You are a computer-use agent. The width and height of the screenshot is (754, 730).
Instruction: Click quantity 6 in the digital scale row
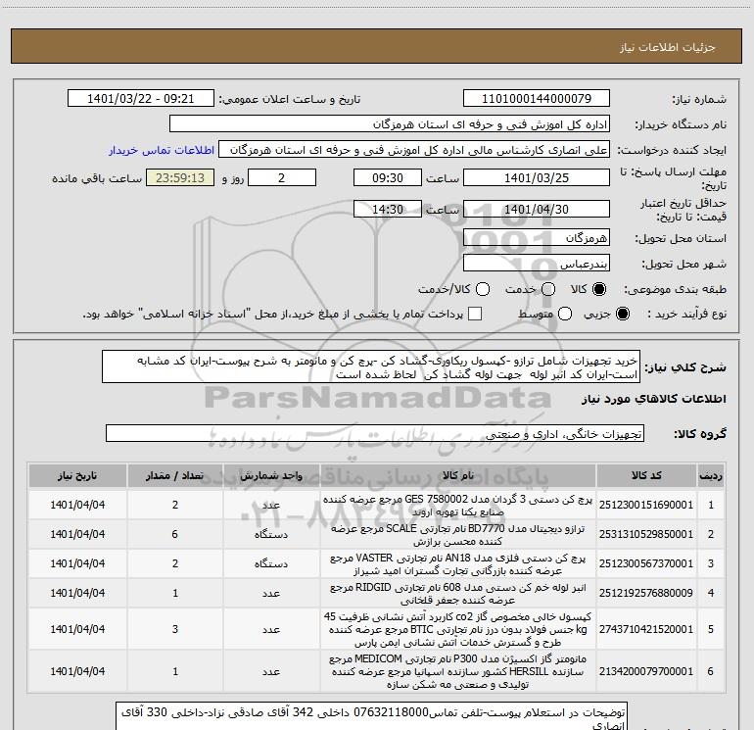[175, 534]
